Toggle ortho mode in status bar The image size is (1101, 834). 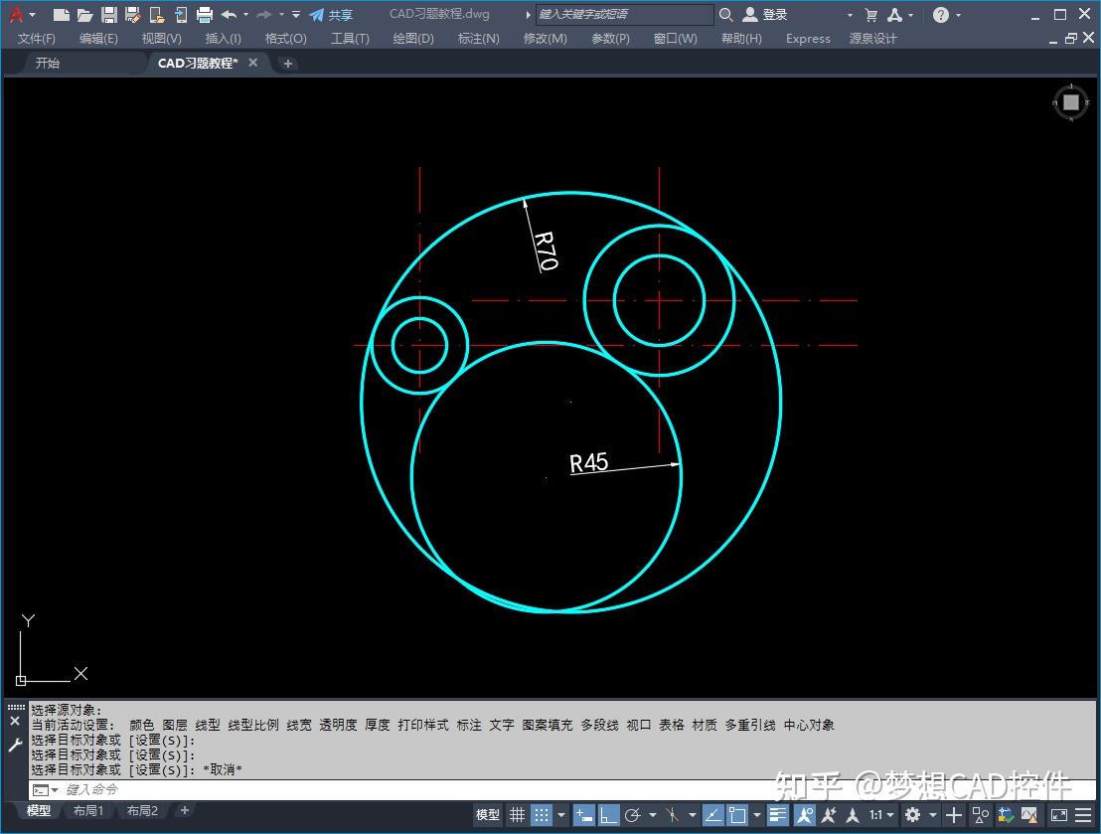click(610, 815)
